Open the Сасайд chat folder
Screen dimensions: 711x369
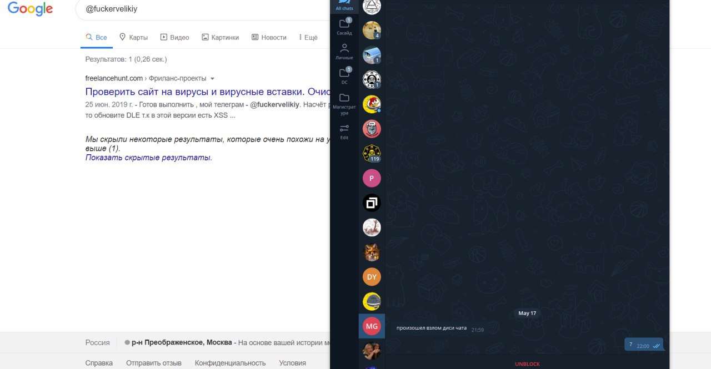click(344, 26)
